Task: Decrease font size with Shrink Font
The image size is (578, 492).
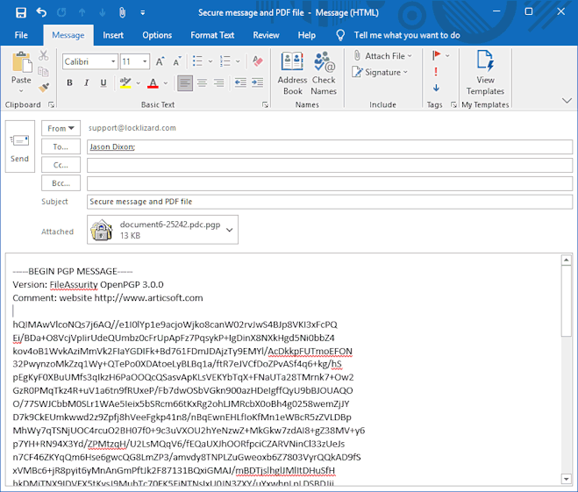Action: pos(177,61)
